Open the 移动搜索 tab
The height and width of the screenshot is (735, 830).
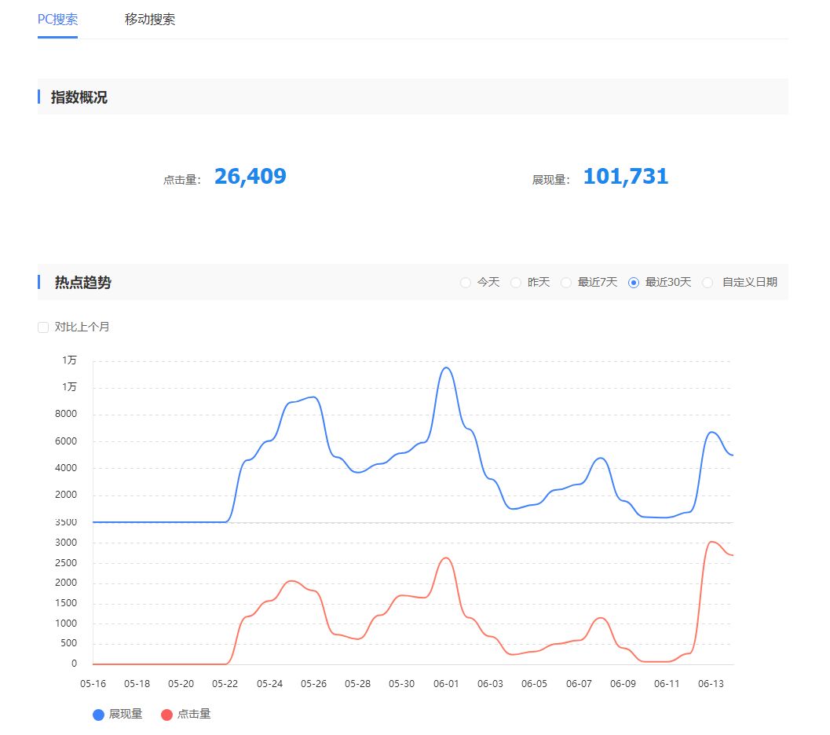click(150, 20)
